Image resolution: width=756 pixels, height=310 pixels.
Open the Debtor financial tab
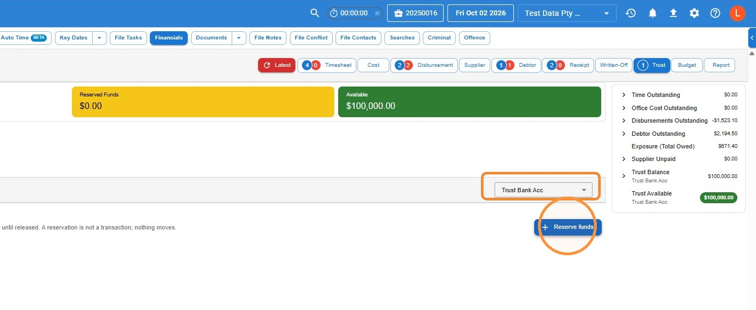click(516, 65)
